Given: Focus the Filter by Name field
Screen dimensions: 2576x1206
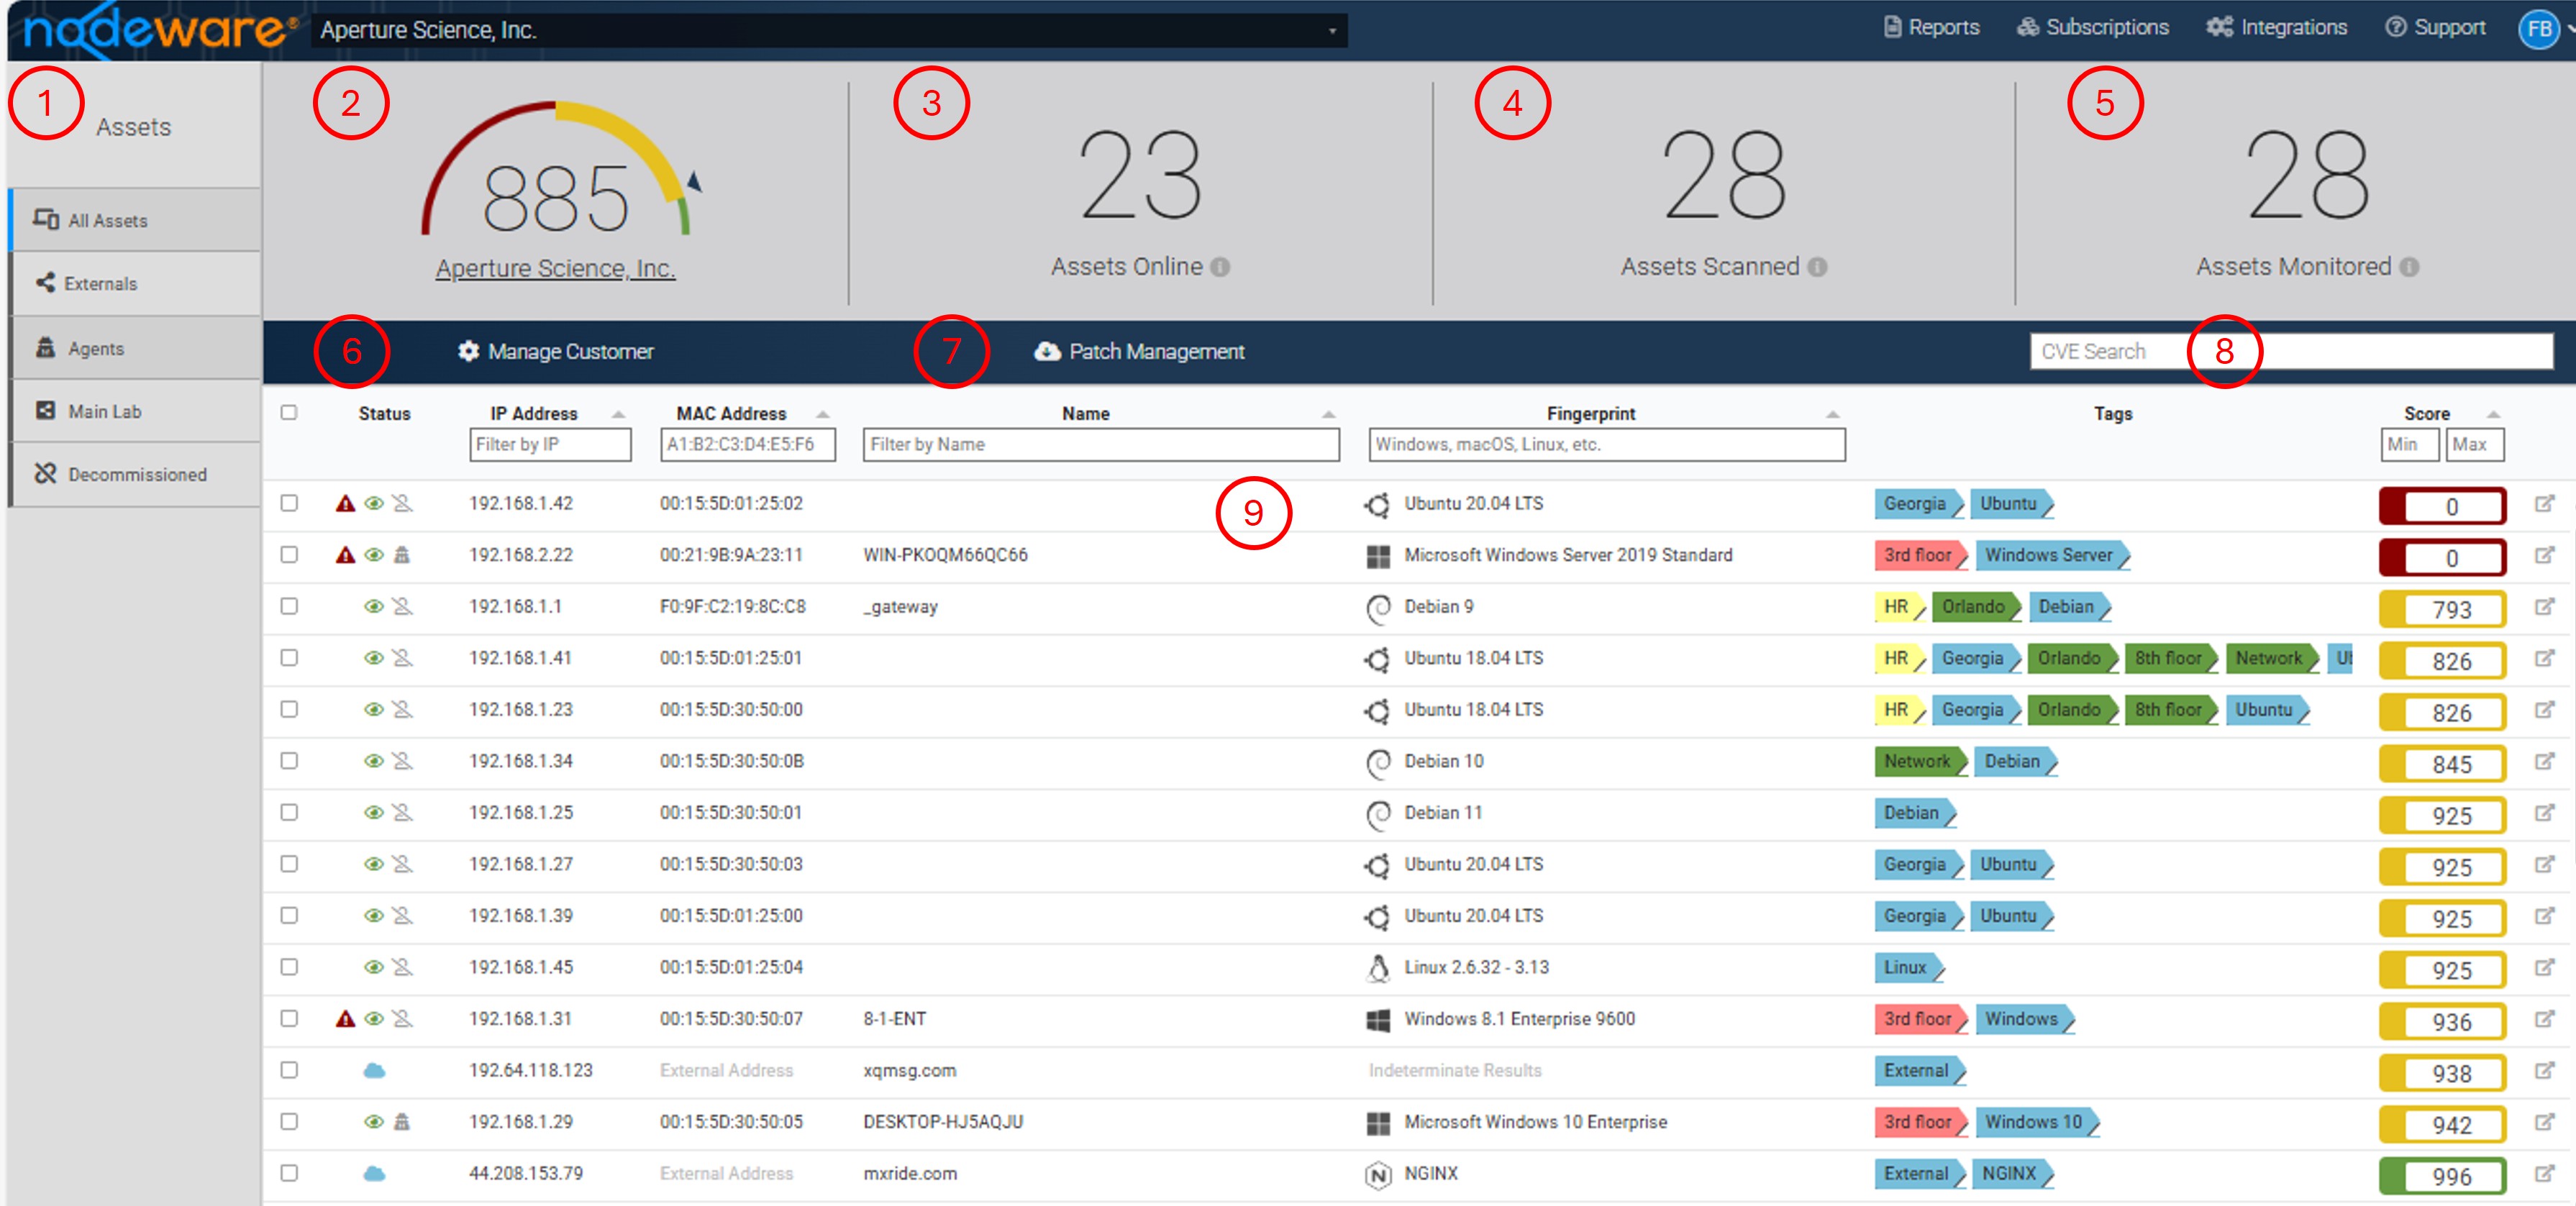Looking at the screenshot, I should coord(1101,444).
